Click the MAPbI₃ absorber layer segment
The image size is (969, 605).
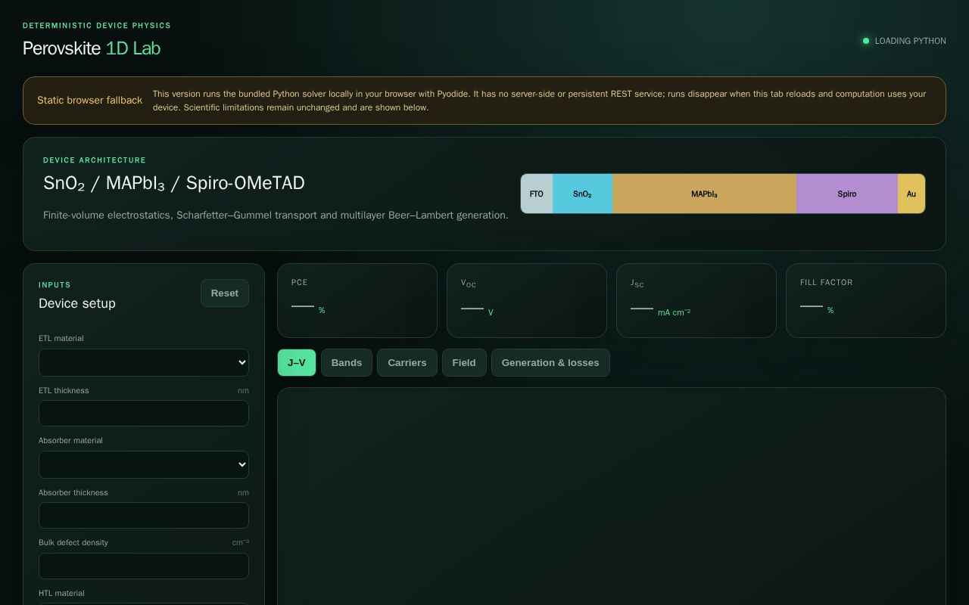point(704,194)
